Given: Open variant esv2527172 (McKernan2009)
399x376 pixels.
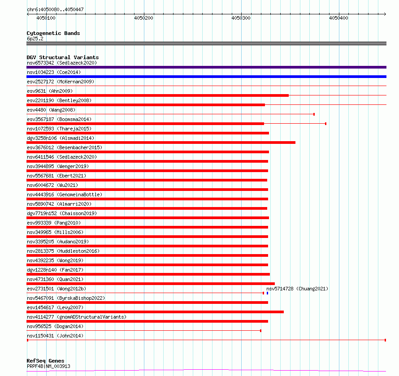Looking at the screenshot, I should [x=61, y=82].
